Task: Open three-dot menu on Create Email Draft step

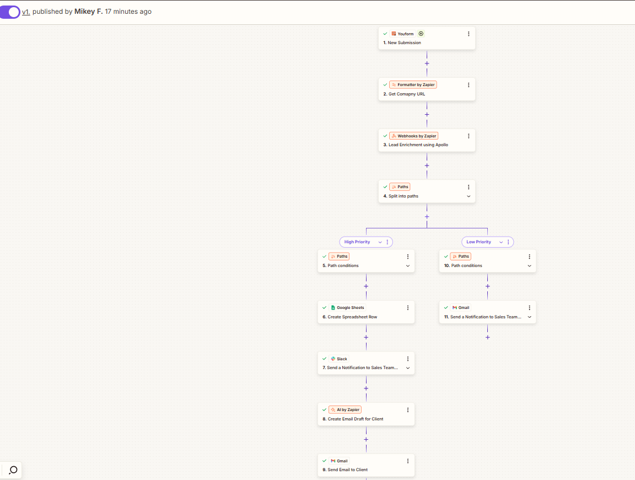Action: (x=408, y=410)
